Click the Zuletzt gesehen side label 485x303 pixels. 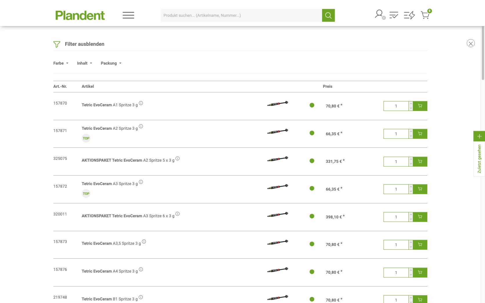(x=479, y=159)
